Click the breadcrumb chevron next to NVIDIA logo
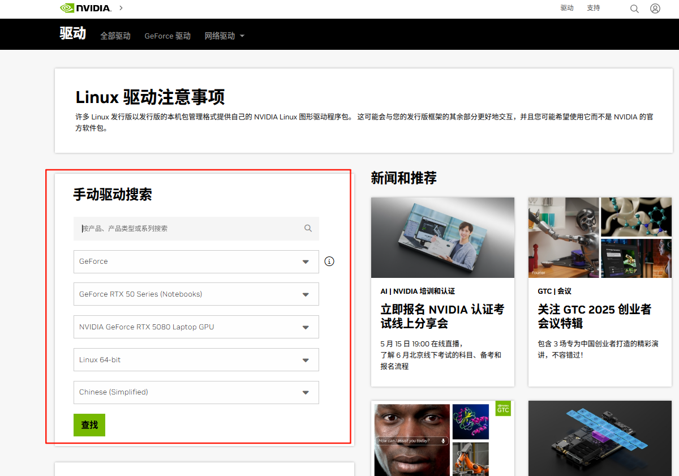 [x=121, y=8]
